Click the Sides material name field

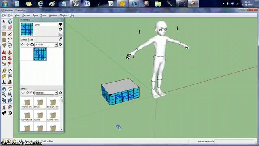coord(46,24)
